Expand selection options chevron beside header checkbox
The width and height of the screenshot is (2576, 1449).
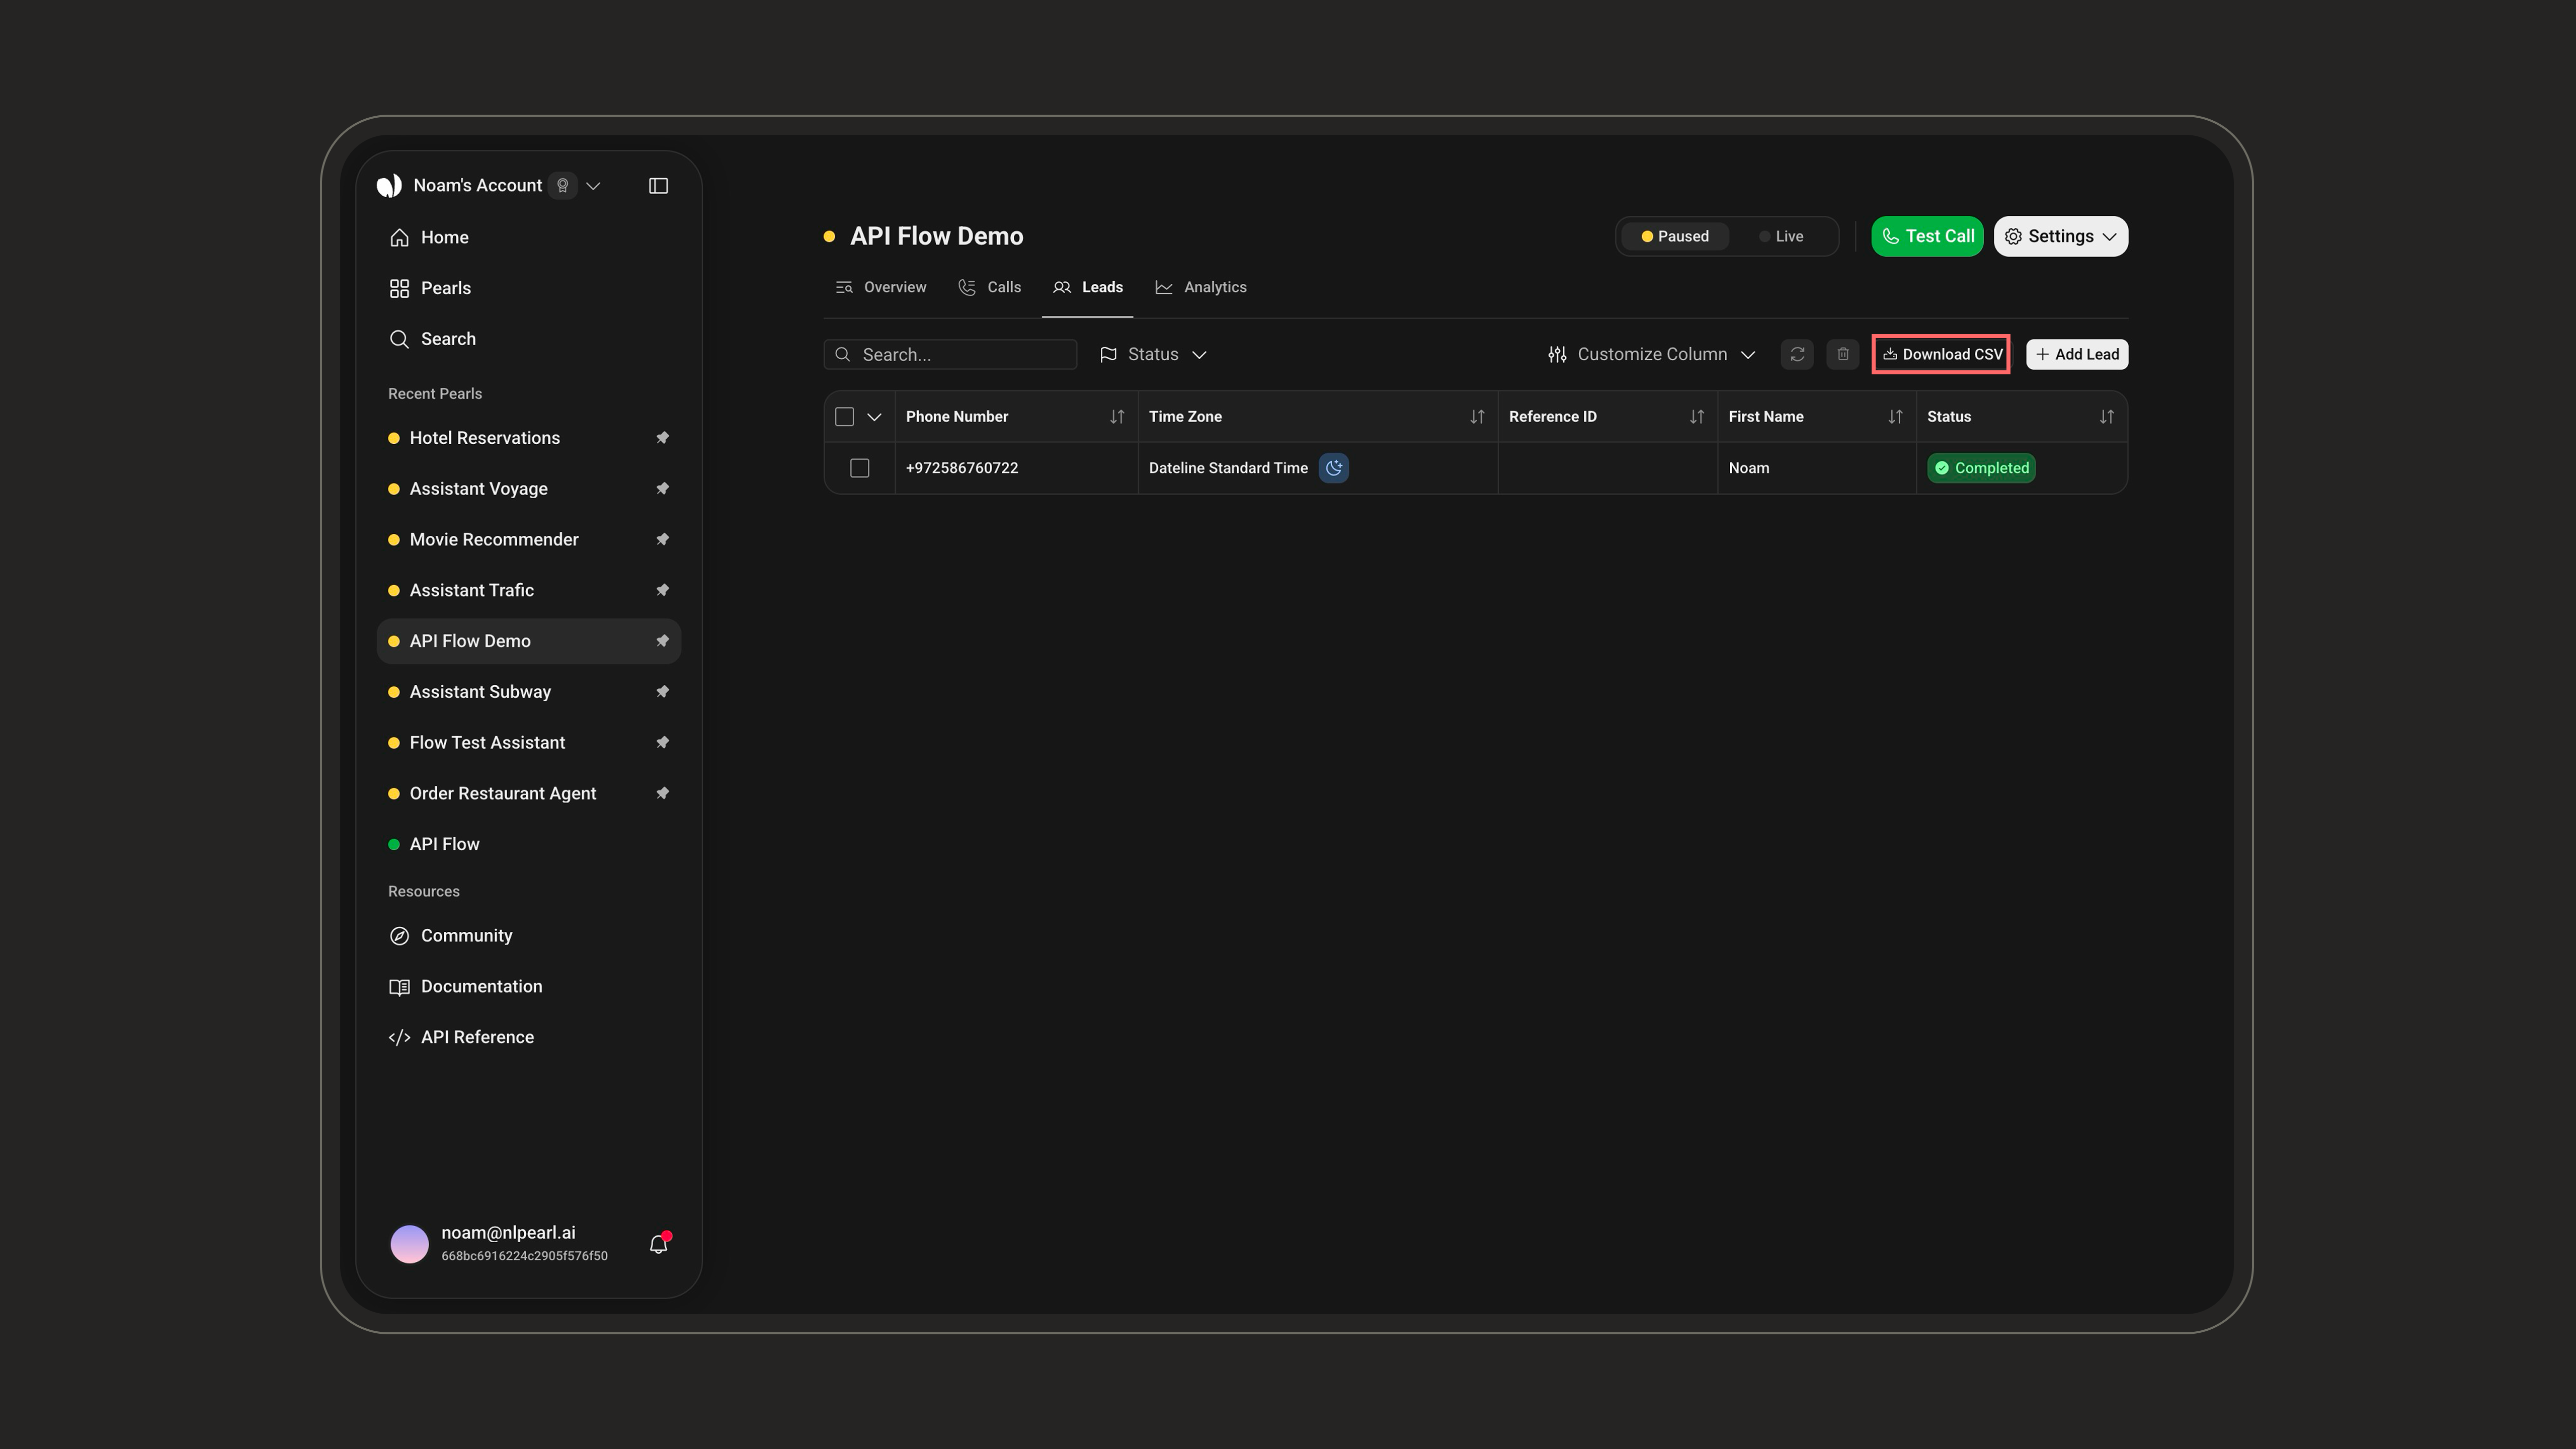[x=874, y=417]
